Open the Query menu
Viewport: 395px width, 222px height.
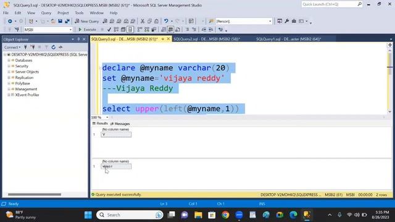pos(46,13)
